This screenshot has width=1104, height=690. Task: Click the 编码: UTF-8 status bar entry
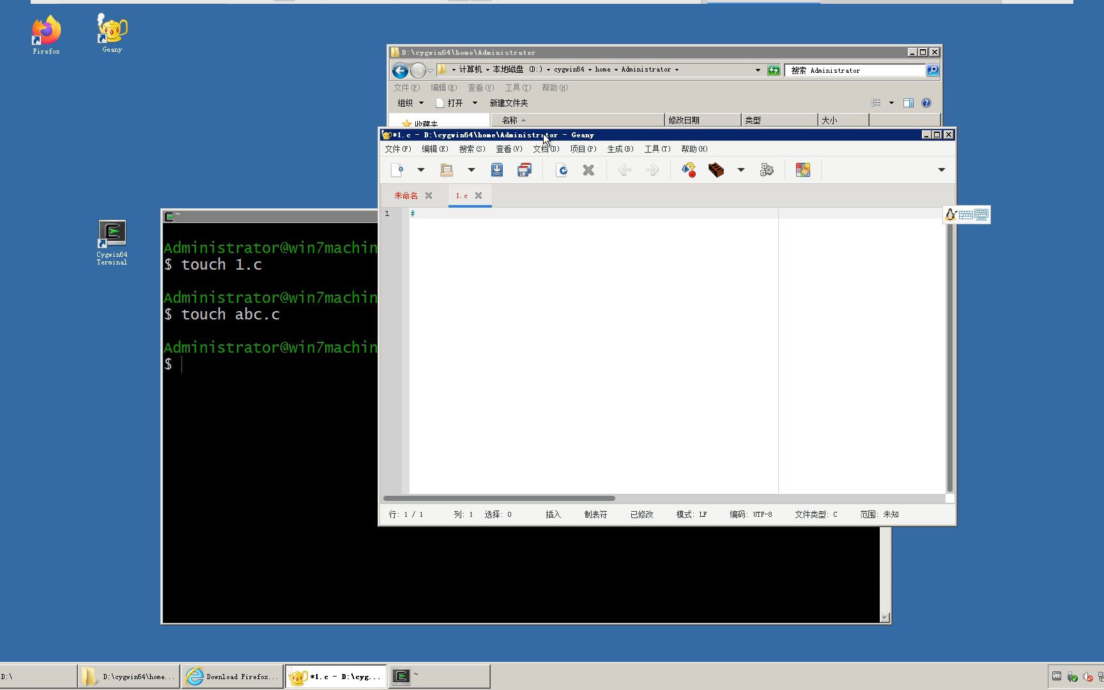751,514
